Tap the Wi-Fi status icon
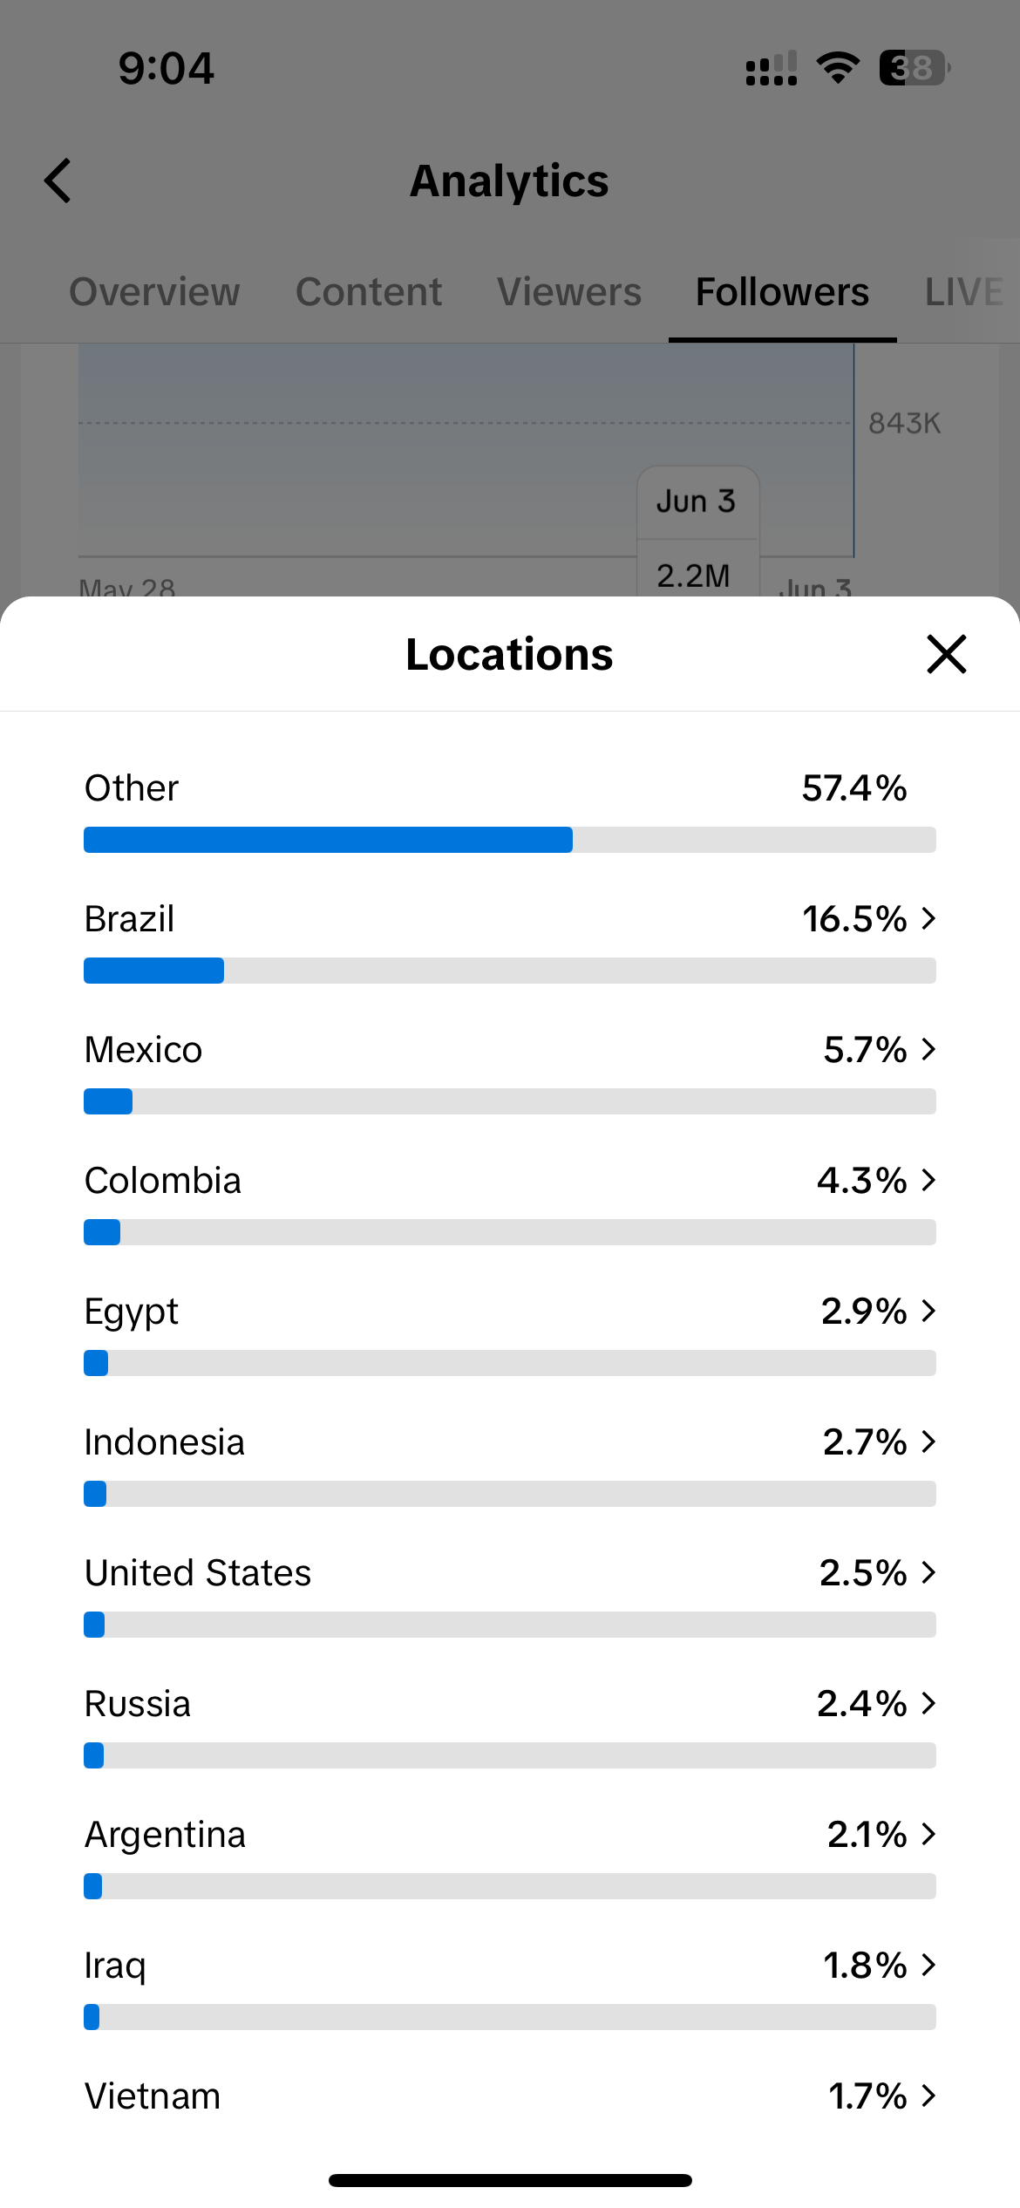Screen dimensions: 1020x2208 pos(838,68)
